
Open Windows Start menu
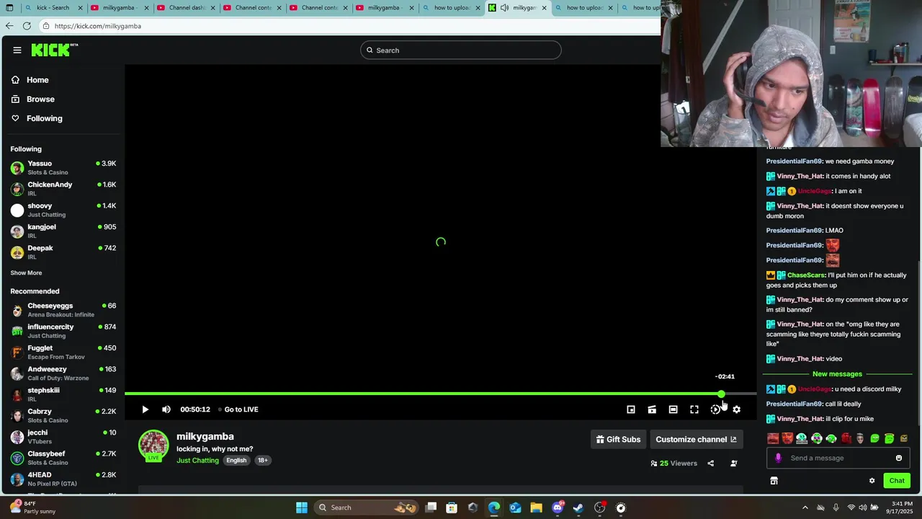pyautogui.click(x=302, y=507)
